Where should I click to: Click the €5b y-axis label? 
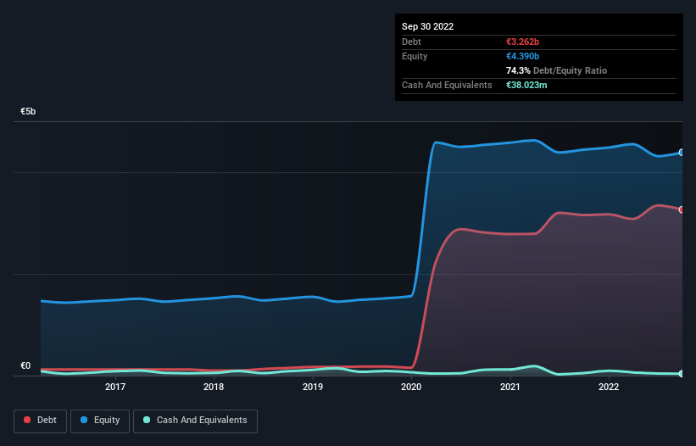tap(28, 111)
